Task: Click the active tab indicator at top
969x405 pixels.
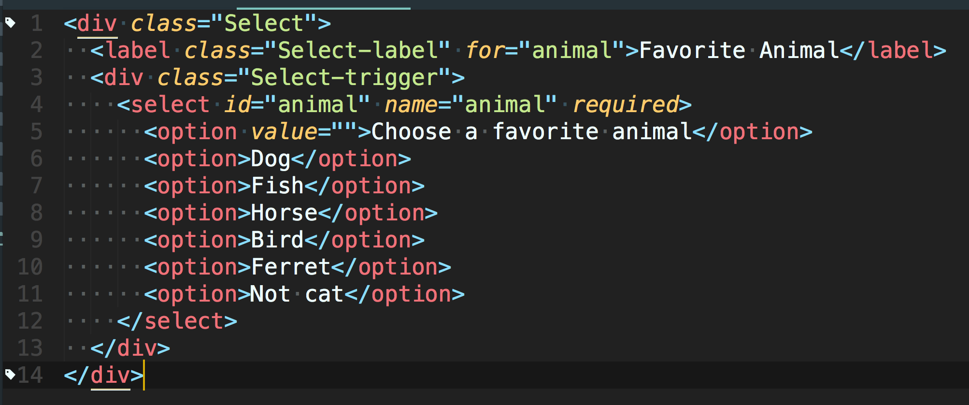Action: (x=323, y=8)
